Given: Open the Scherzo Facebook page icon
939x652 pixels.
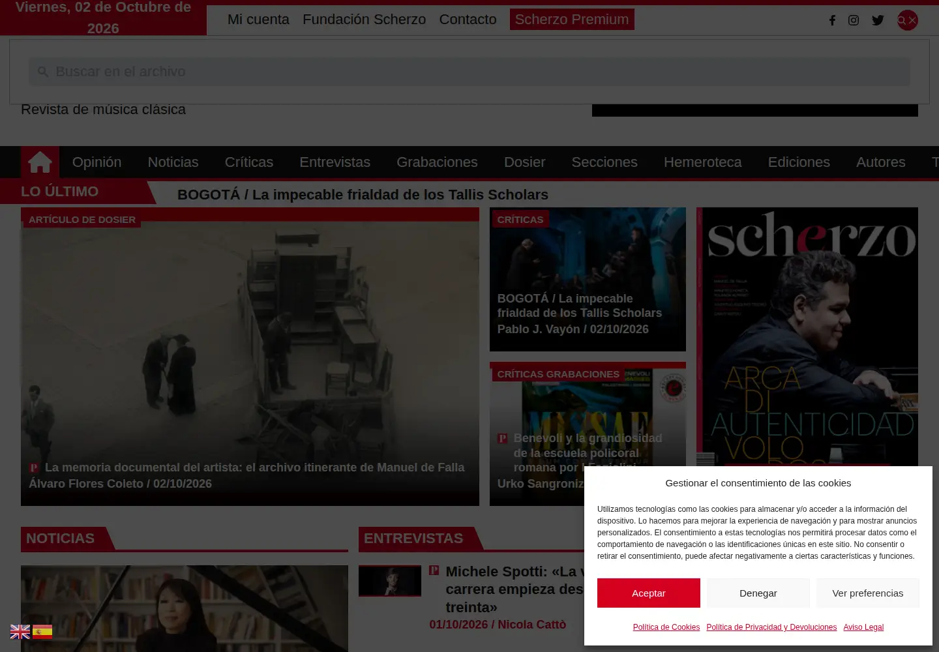Looking at the screenshot, I should coord(832,20).
